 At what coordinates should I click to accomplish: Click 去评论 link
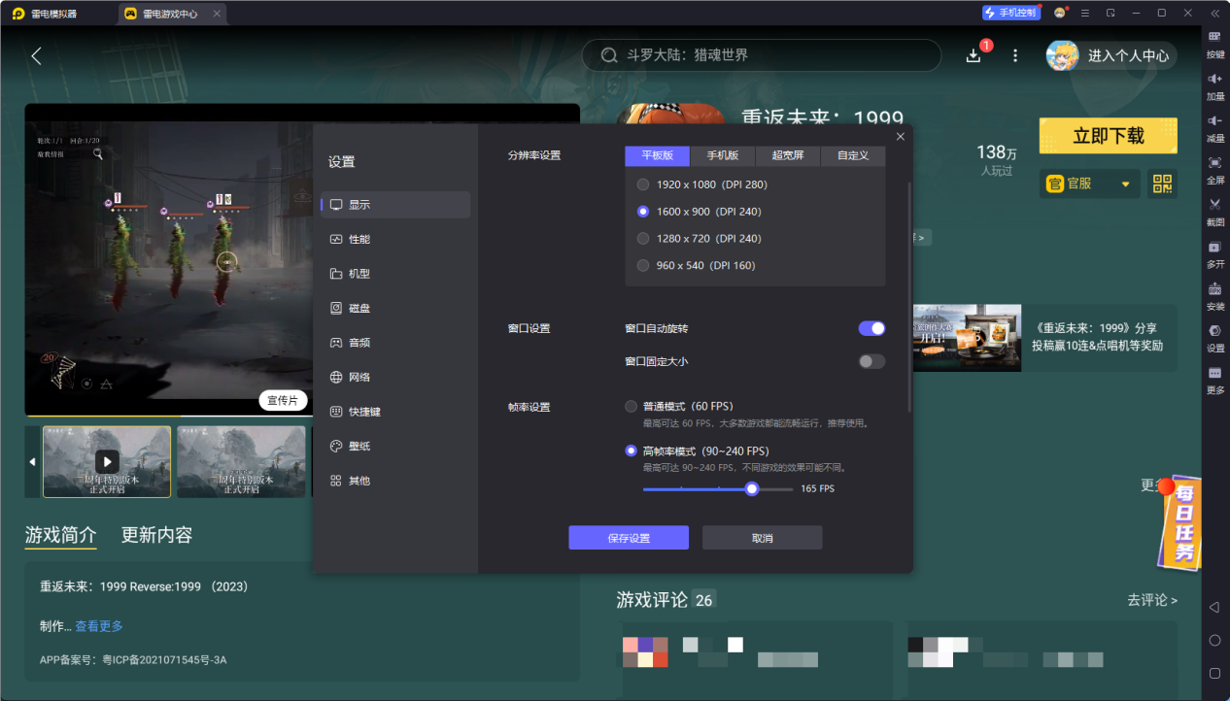click(x=1152, y=600)
